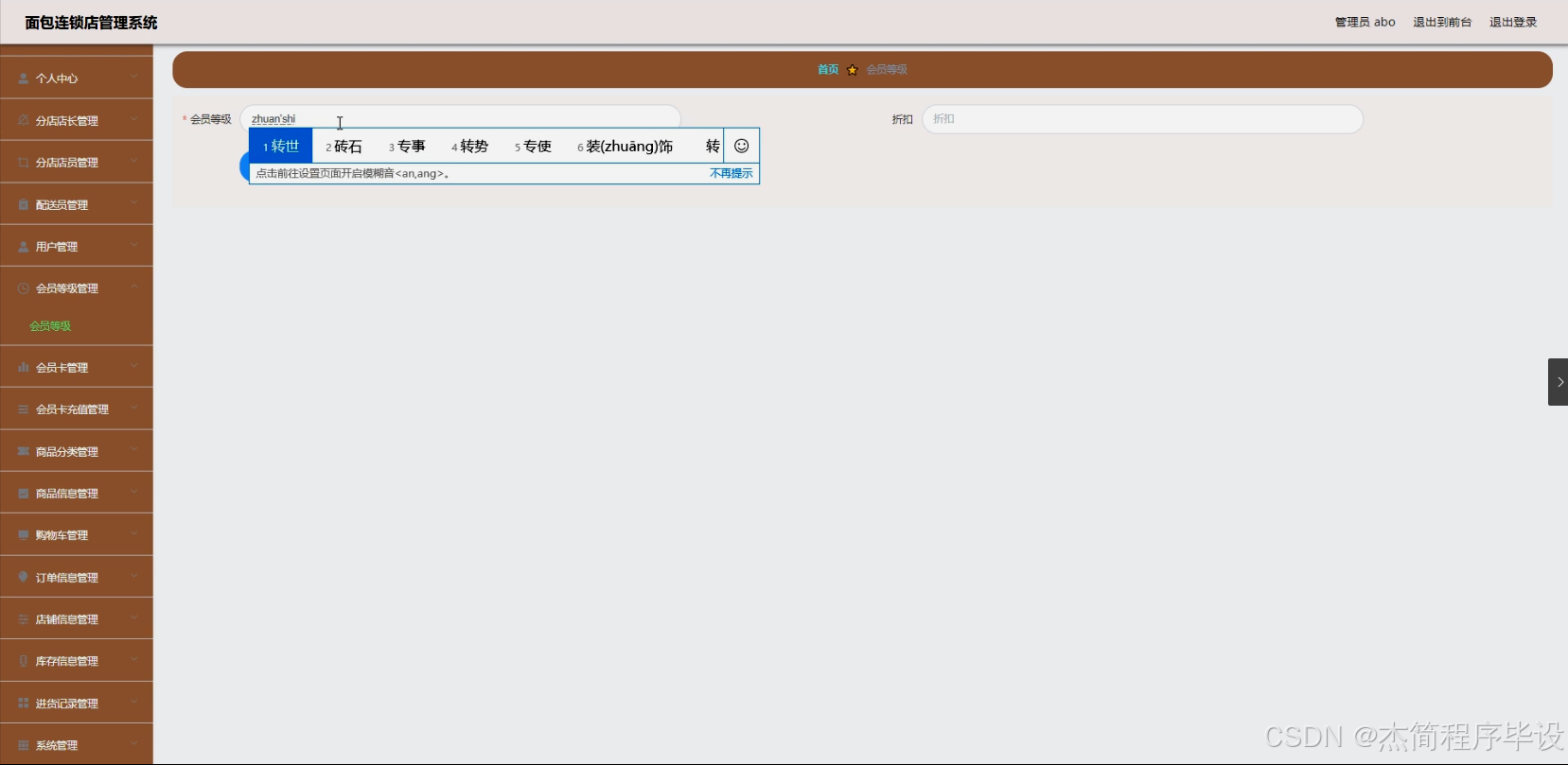Viewport: 1568px width, 765px height.
Task: Open the 购物车管理 sidebar menu
Action: (x=77, y=535)
